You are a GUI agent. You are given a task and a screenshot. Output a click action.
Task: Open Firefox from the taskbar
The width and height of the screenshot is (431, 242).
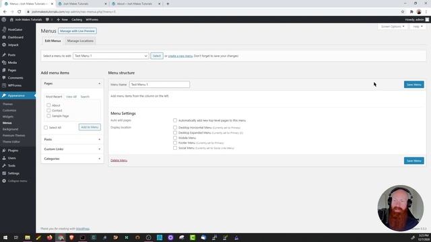[49, 237]
